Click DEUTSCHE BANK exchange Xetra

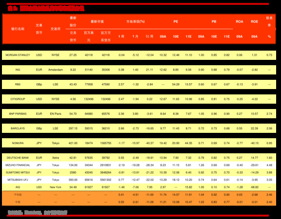point(56,158)
